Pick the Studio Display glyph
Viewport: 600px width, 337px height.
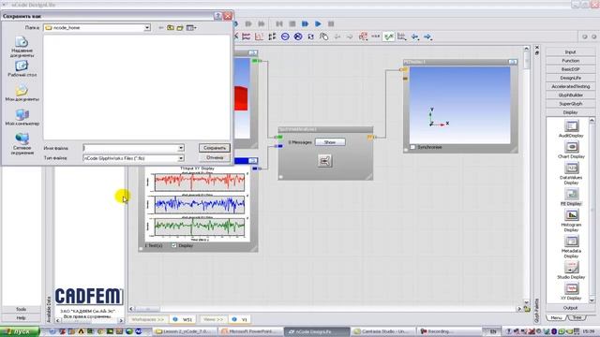click(571, 270)
